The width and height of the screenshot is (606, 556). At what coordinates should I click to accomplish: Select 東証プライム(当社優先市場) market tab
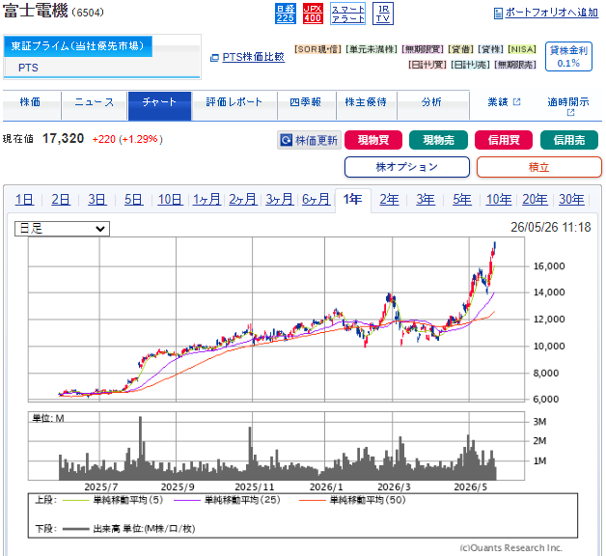tap(78, 46)
